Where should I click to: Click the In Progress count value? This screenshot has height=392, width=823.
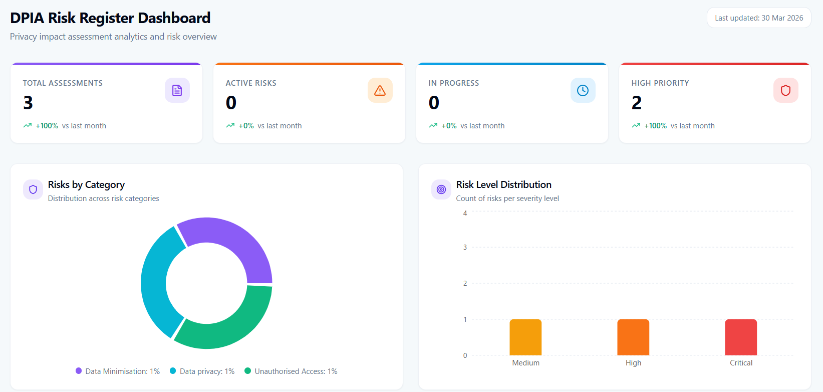point(434,103)
